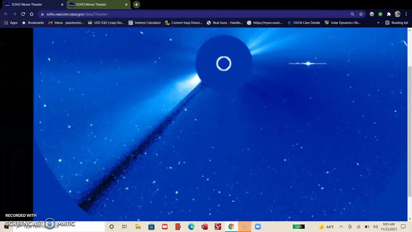This screenshot has width=412, height=232.
Task: Open Microsoft Store from taskbar
Action: 151,227
